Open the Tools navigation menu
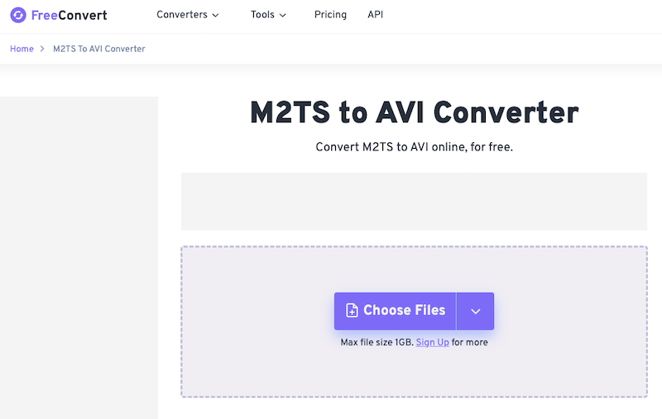The height and width of the screenshot is (419, 662). pos(262,15)
